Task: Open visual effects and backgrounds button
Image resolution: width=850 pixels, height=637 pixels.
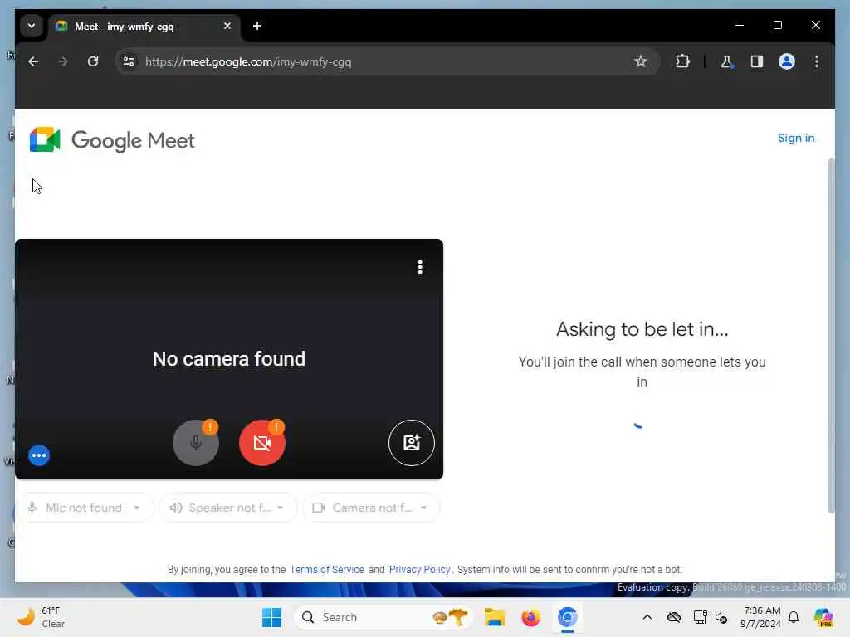Action: [412, 443]
